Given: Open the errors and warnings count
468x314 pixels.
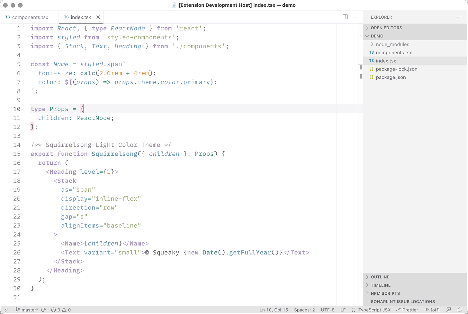Looking at the screenshot, I should [x=61, y=310].
